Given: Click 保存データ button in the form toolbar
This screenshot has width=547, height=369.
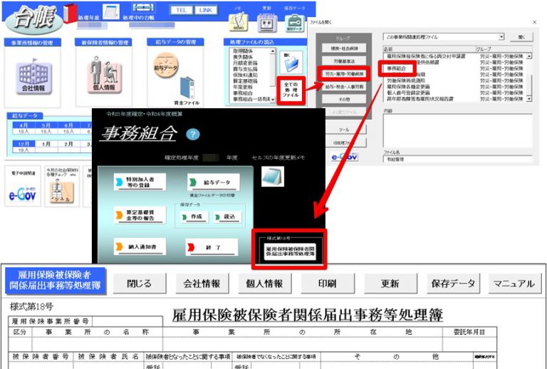Looking at the screenshot, I should click(453, 284).
